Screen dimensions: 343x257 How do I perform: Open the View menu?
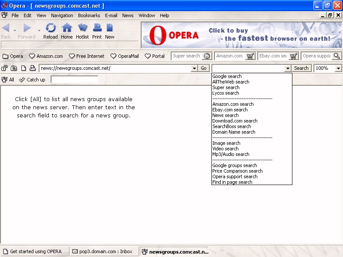coord(41,15)
